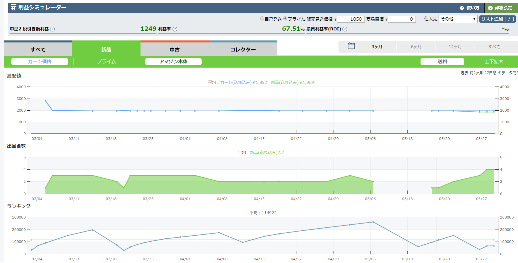This screenshot has height=263, width=518.
Task: Select the 自己発送 radio button
Action: 262,19
